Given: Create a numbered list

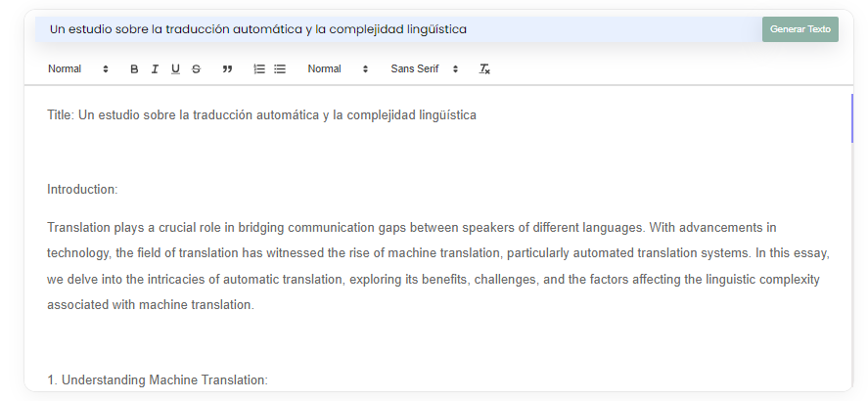Looking at the screenshot, I should click(259, 69).
